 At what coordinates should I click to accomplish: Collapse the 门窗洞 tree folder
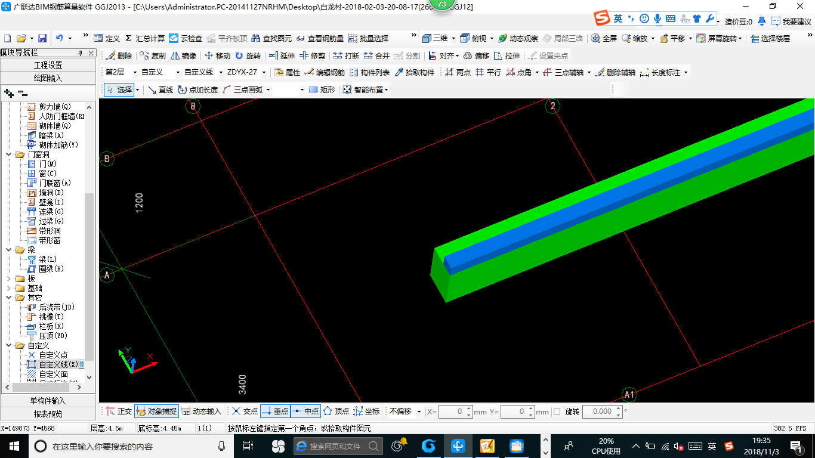[x=8, y=154]
